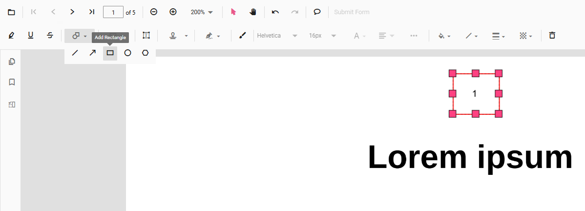Click the ink annotation brush icon

coord(242,36)
